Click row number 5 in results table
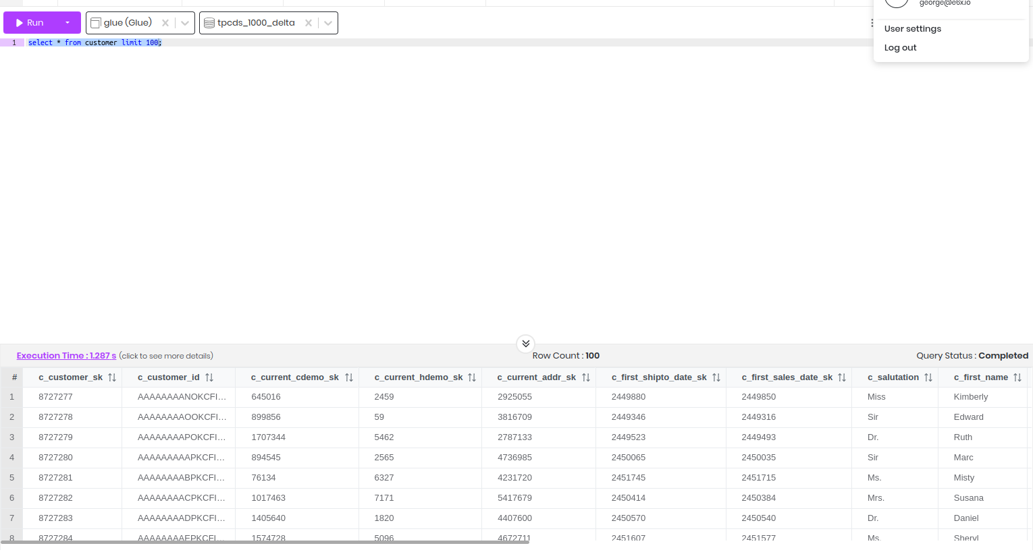Screen dimensions: 1033x552 (x=11, y=478)
